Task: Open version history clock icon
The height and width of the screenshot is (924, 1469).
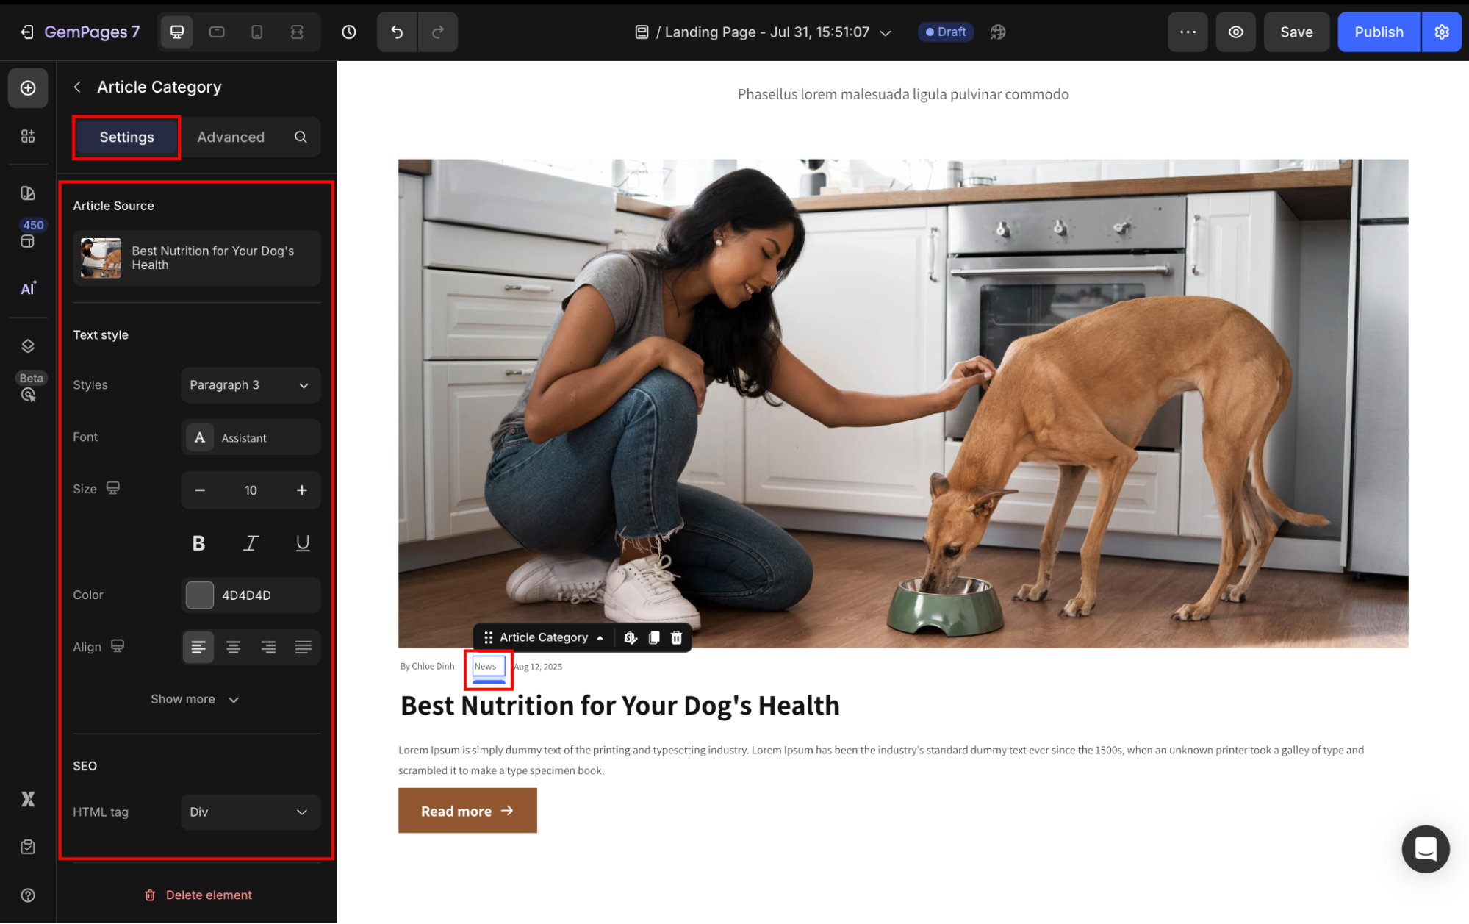Action: (x=349, y=32)
